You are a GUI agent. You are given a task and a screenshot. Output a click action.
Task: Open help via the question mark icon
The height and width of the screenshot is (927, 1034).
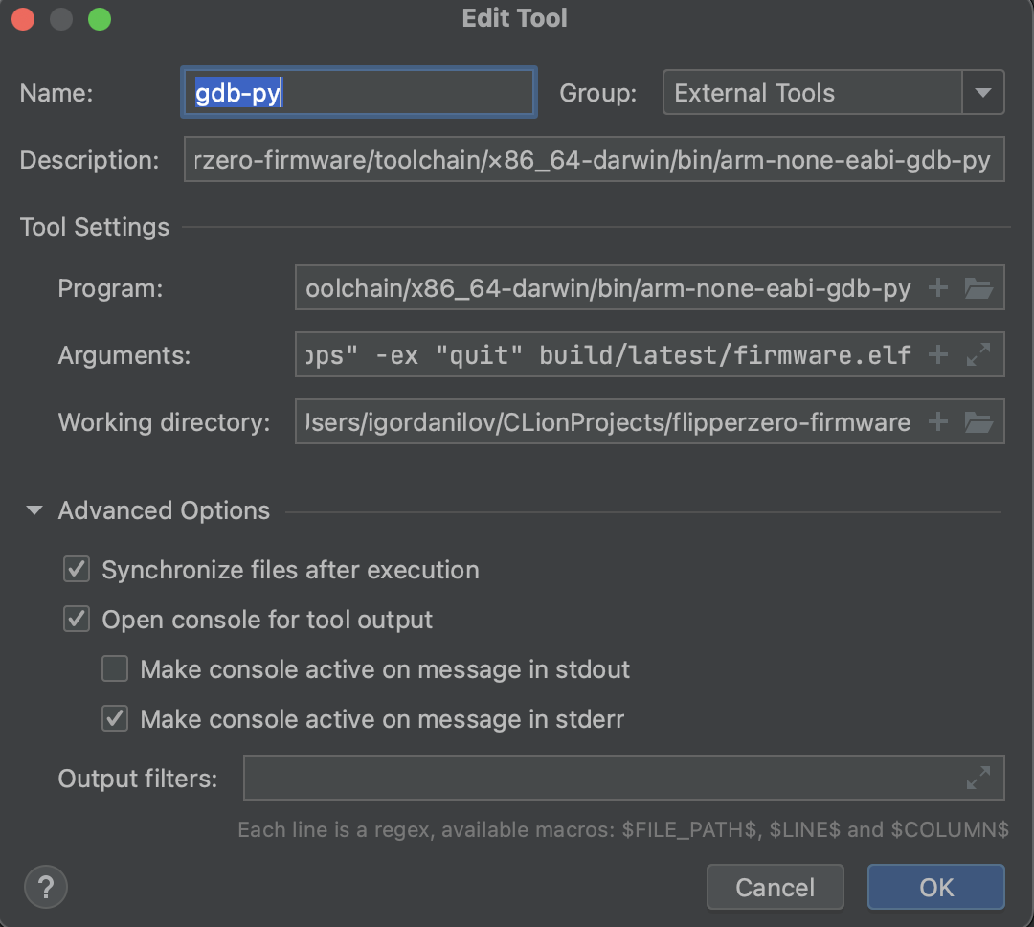pos(45,887)
